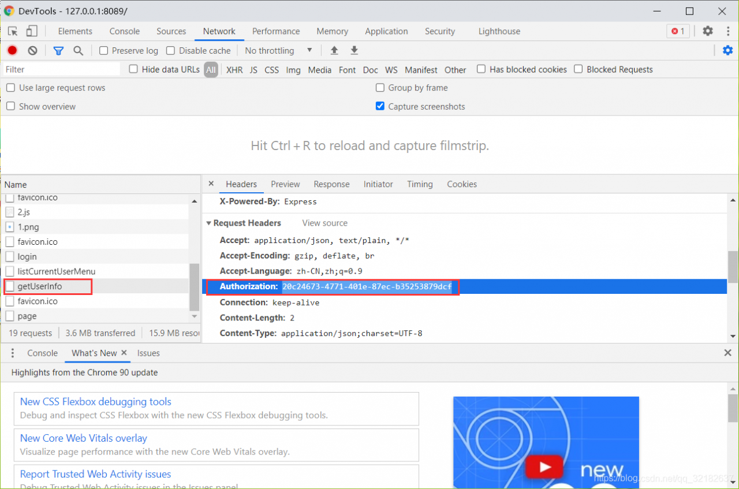The height and width of the screenshot is (489, 739).
Task: Toggle the filter funnel icon
Action: 58,51
